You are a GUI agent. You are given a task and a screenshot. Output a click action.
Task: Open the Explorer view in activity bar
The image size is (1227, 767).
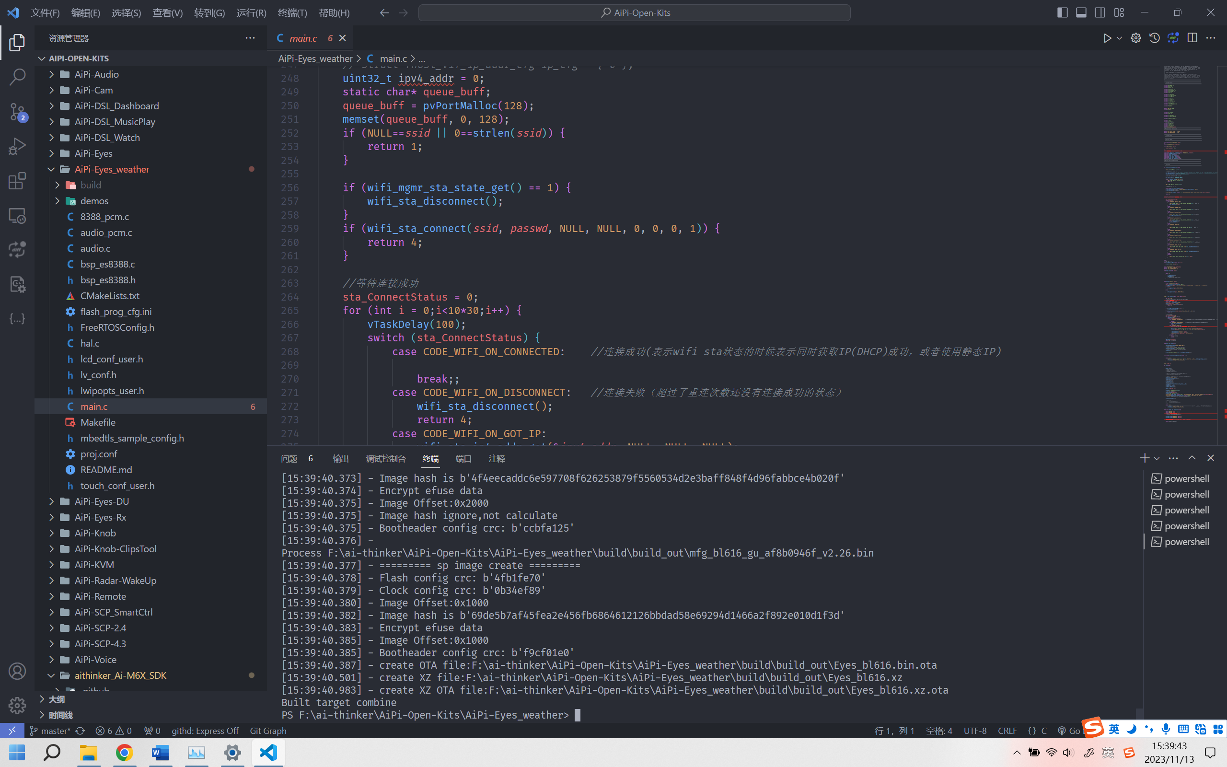[x=17, y=43]
